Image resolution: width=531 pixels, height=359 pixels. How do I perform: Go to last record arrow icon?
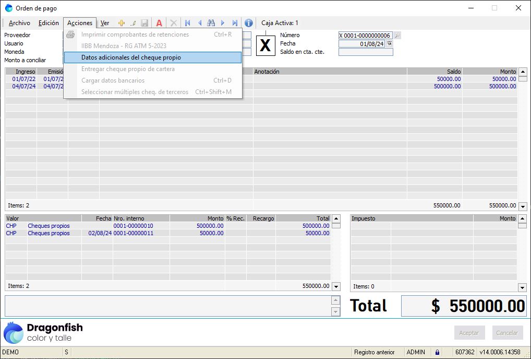tap(235, 23)
